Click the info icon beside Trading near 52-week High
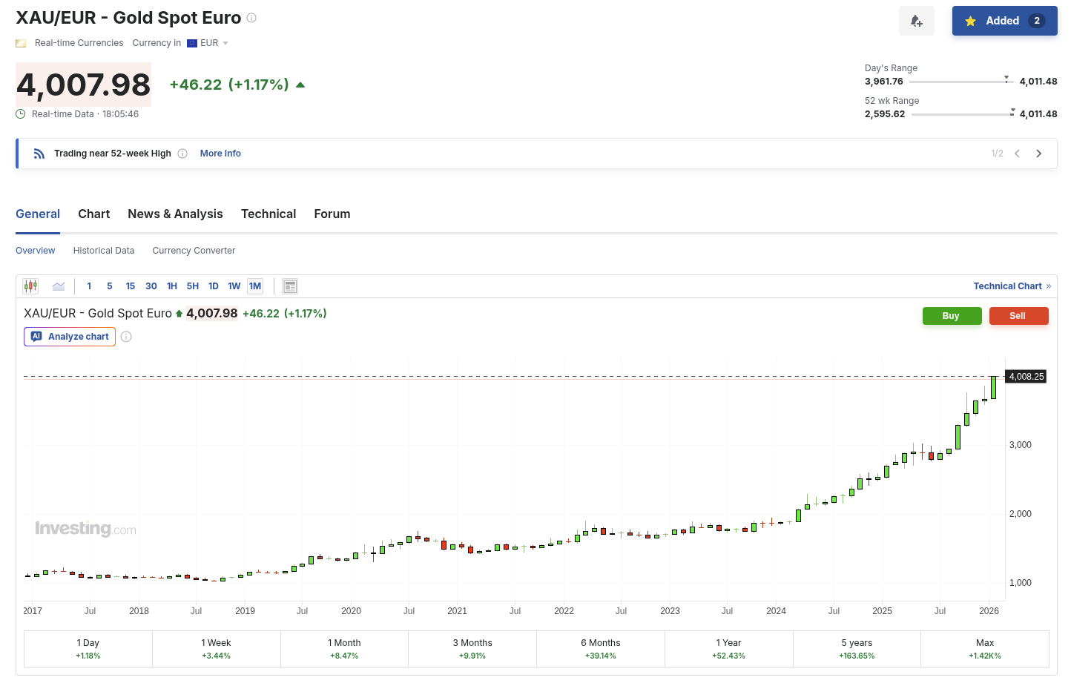Image resolution: width=1071 pixels, height=689 pixels. click(x=182, y=154)
